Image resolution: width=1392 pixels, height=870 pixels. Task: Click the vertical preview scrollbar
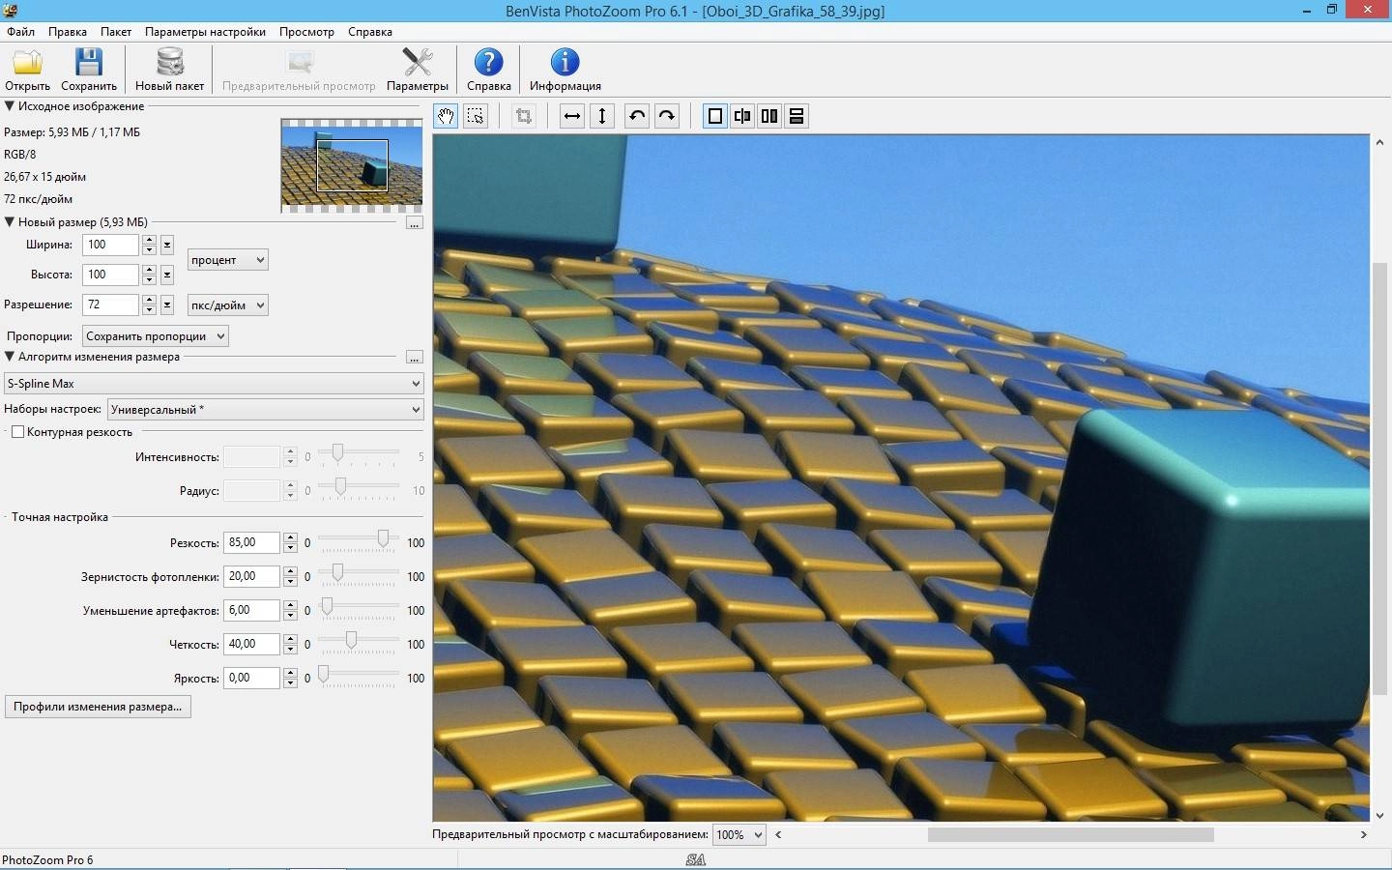click(x=1379, y=478)
